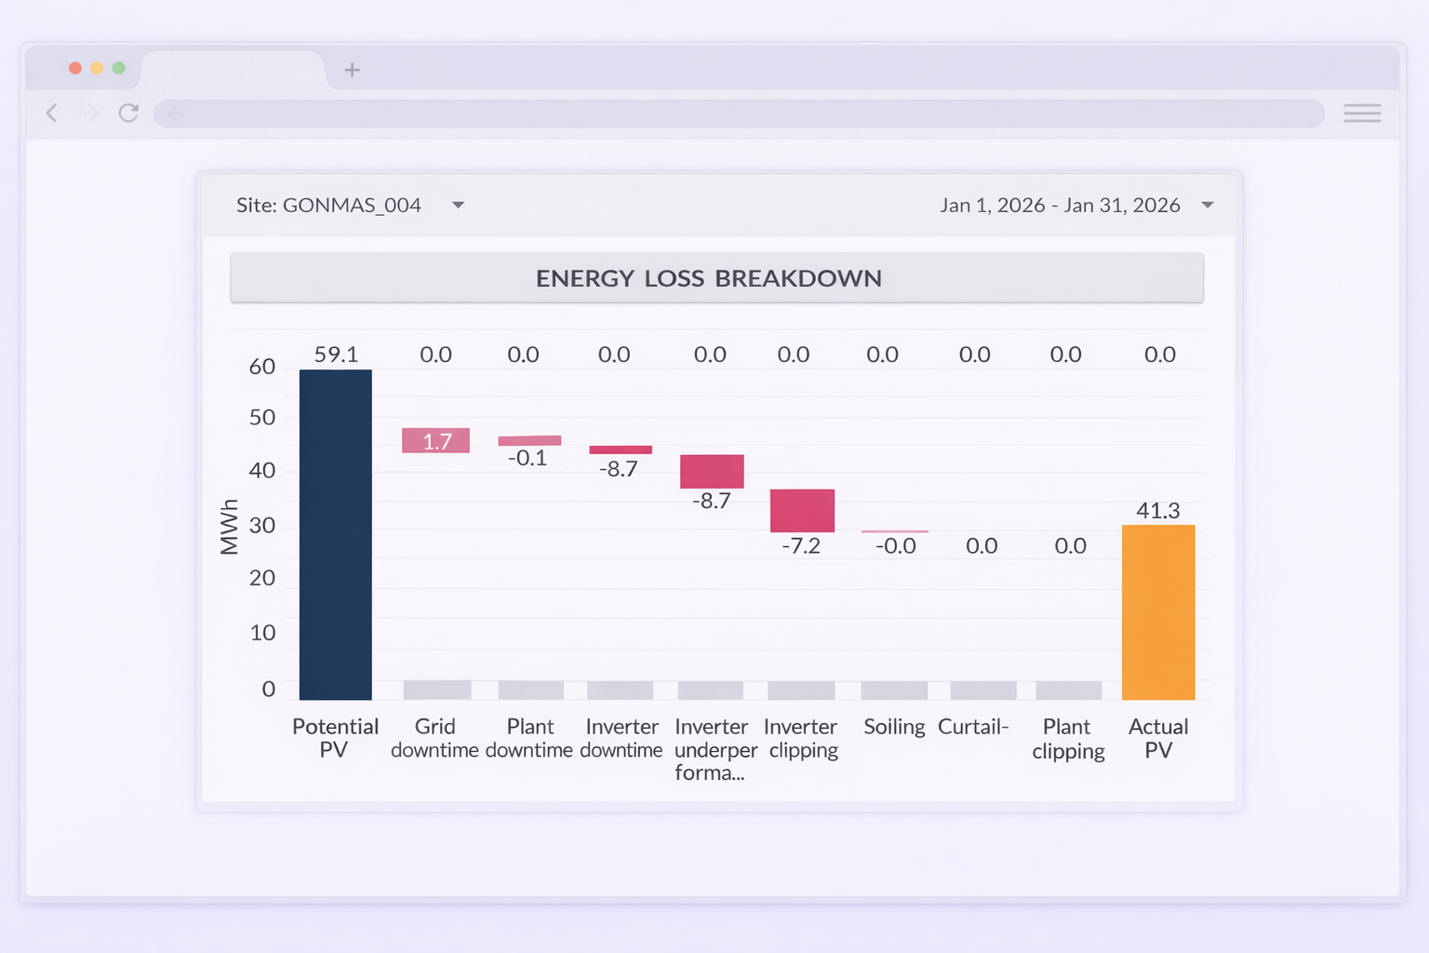This screenshot has height=953, width=1429.
Task: Select the empty browser tab
Action: [233, 70]
